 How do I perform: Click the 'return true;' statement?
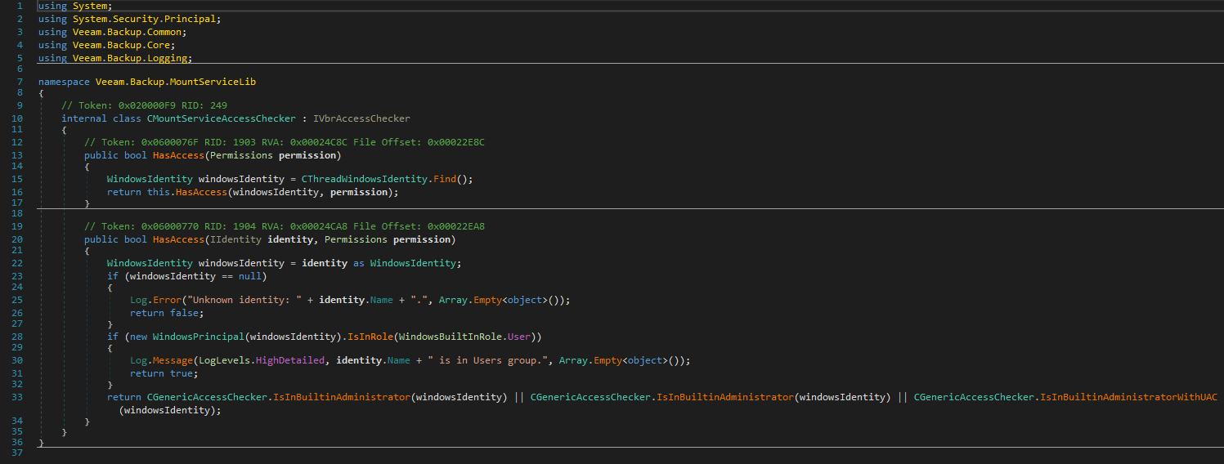point(164,373)
